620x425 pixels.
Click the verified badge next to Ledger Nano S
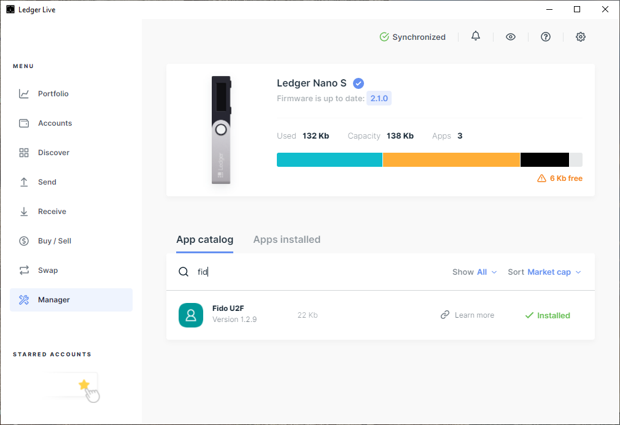click(x=358, y=83)
